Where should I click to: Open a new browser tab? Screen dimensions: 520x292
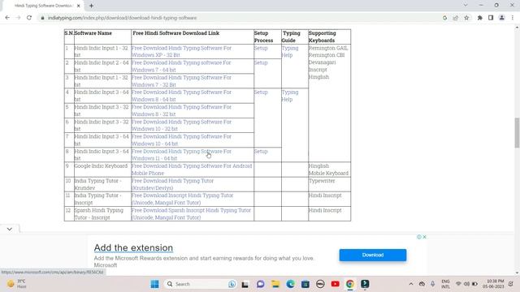91,6
